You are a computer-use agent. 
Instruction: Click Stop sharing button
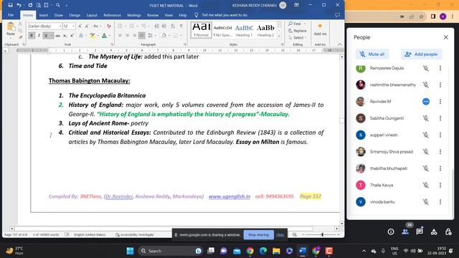coord(258,234)
